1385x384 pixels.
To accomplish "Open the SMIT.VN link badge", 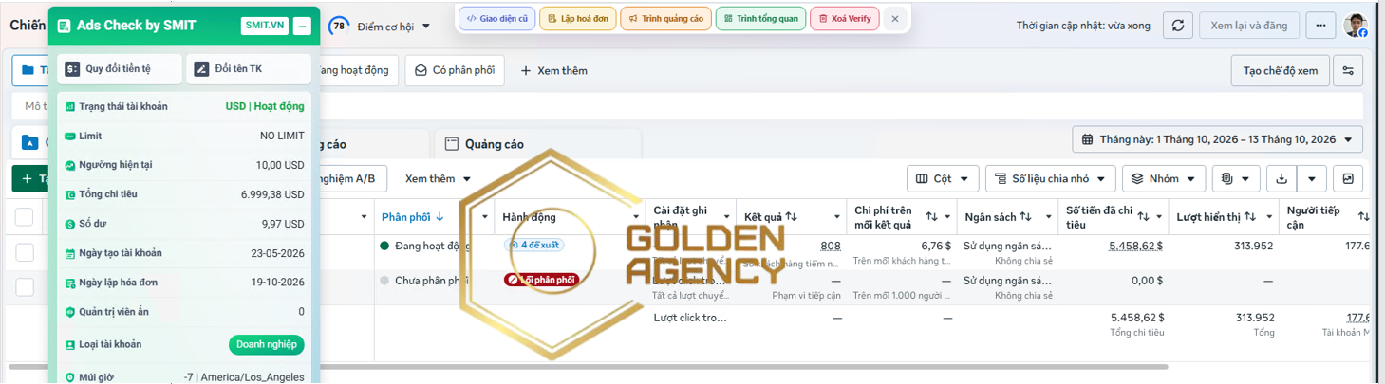I will click(265, 26).
